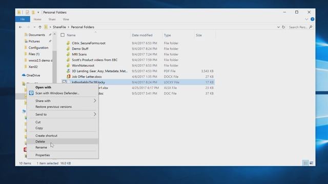
Task: Open the File ribbon tab
Action: pyautogui.click(x=23, y=19)
